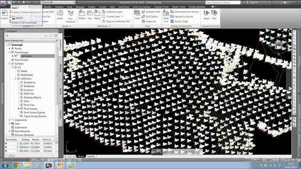
Task: Open the Frames vary dropdown
Action: pyautogui.click(x=122, y=16)
